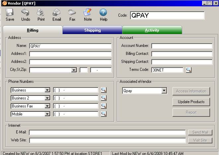Click the magnifier beside Business phone

[x=104, y=90]
